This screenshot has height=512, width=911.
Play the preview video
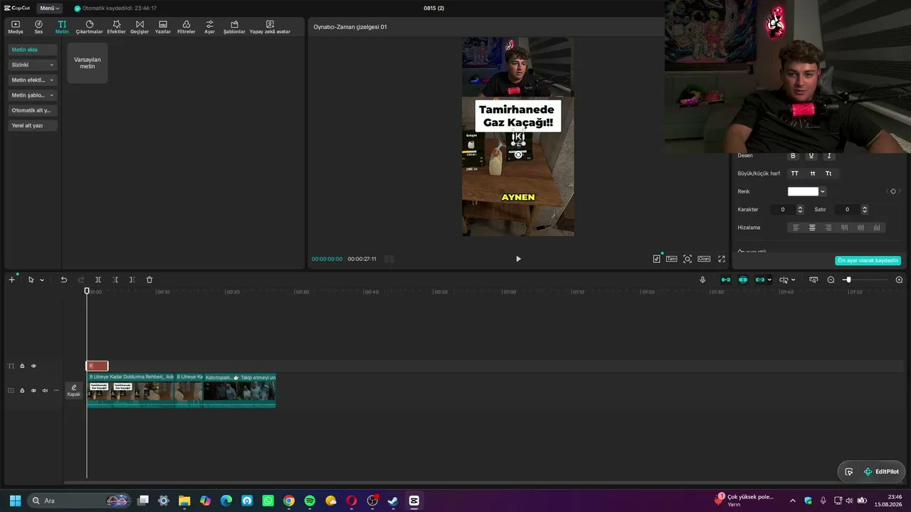tap(518, 259)
